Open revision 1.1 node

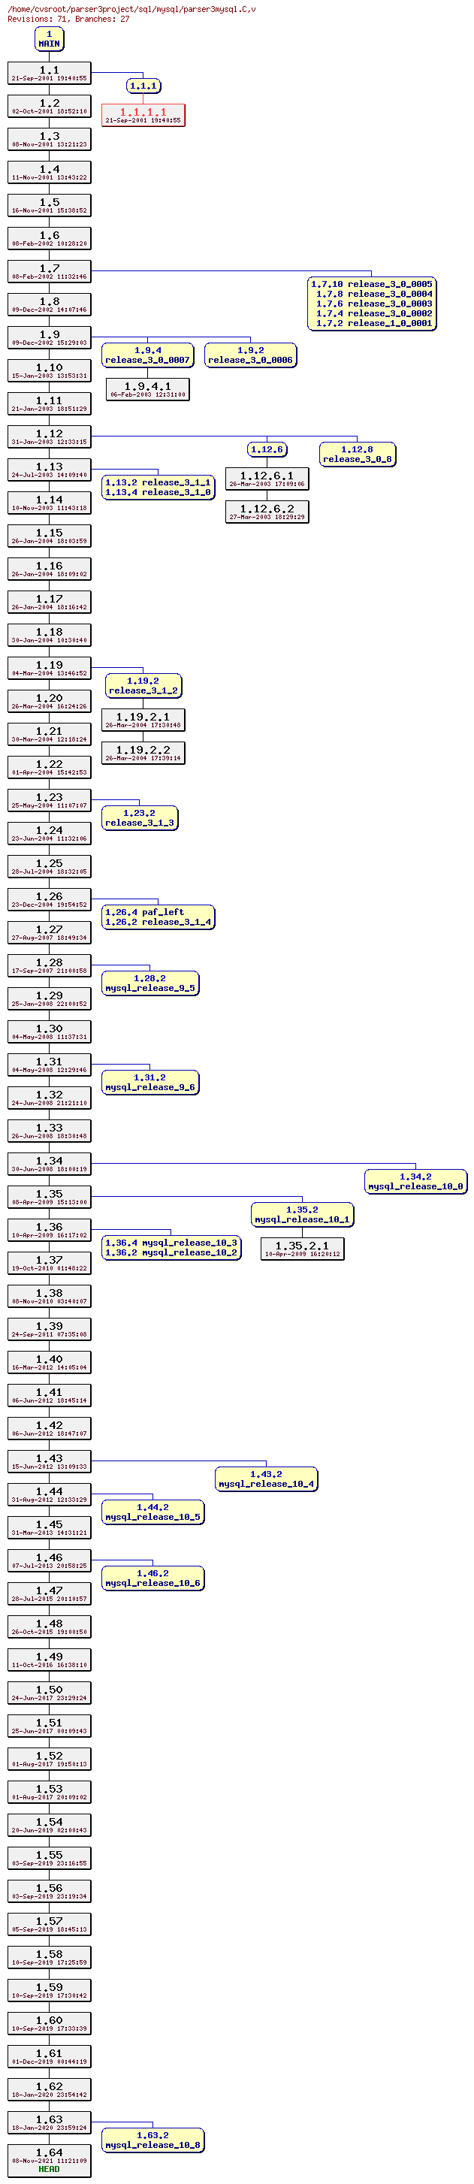click(x=49, y=73)
